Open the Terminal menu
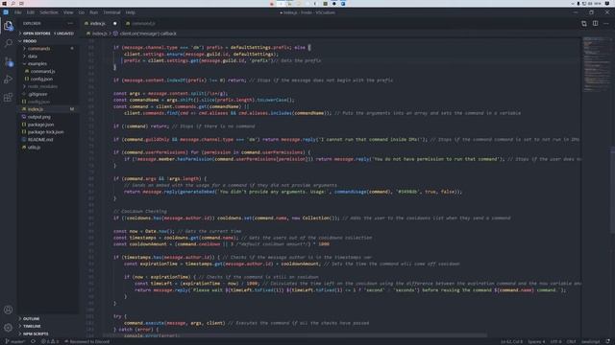Screen dimensions: 615x345 point(111,12)
